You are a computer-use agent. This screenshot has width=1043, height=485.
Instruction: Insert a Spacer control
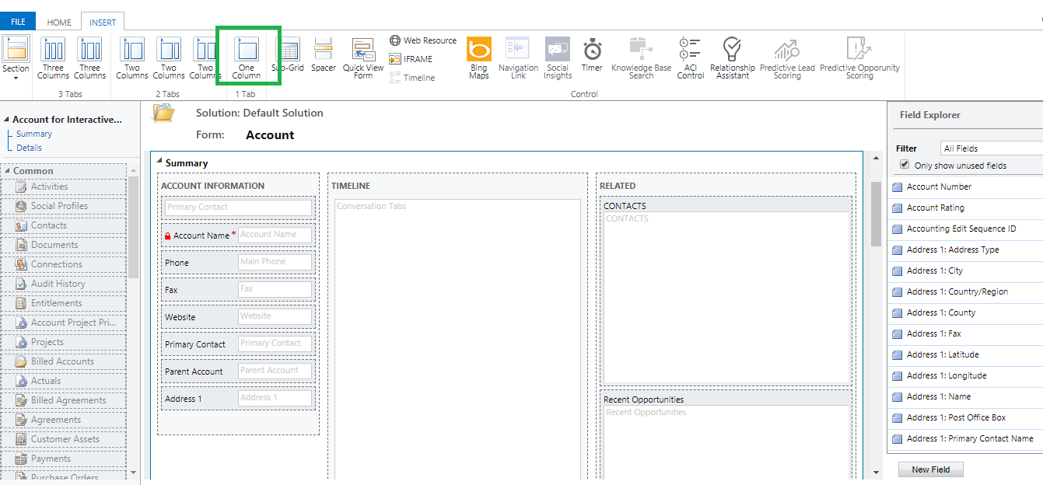point(323,55)
